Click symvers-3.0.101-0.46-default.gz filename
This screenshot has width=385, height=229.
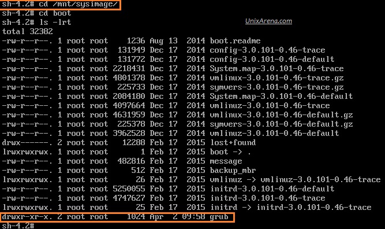(281, 124)
